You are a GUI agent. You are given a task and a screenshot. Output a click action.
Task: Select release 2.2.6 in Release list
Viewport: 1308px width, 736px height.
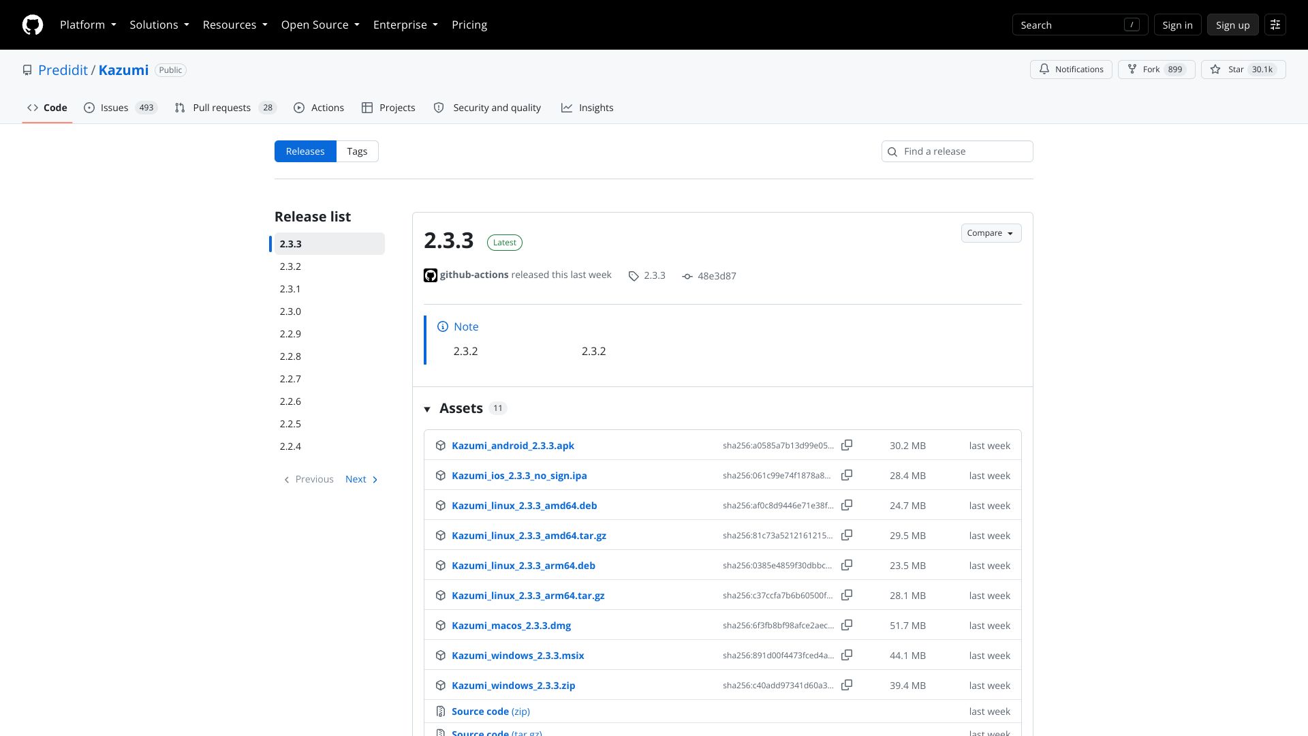(x=330, y=401)
